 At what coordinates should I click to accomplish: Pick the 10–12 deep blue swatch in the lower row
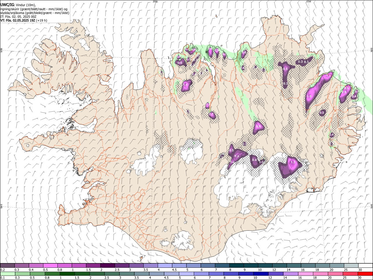coord(261,274)
